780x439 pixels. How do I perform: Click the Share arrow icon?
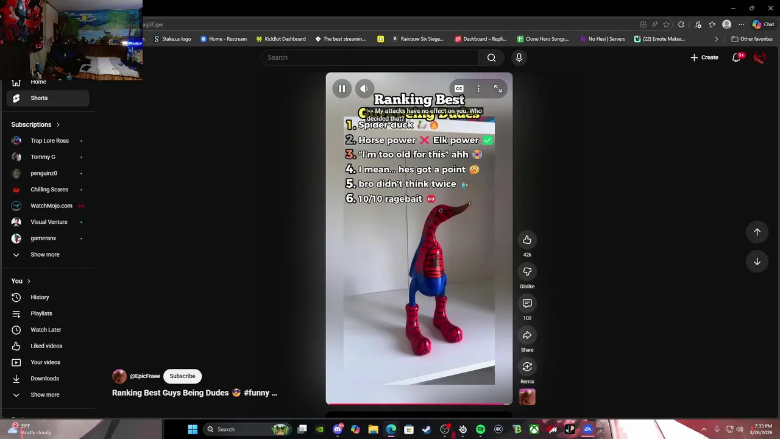[x=527, y=335]
